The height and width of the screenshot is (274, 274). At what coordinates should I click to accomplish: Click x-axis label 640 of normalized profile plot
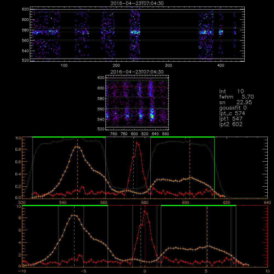267,203
